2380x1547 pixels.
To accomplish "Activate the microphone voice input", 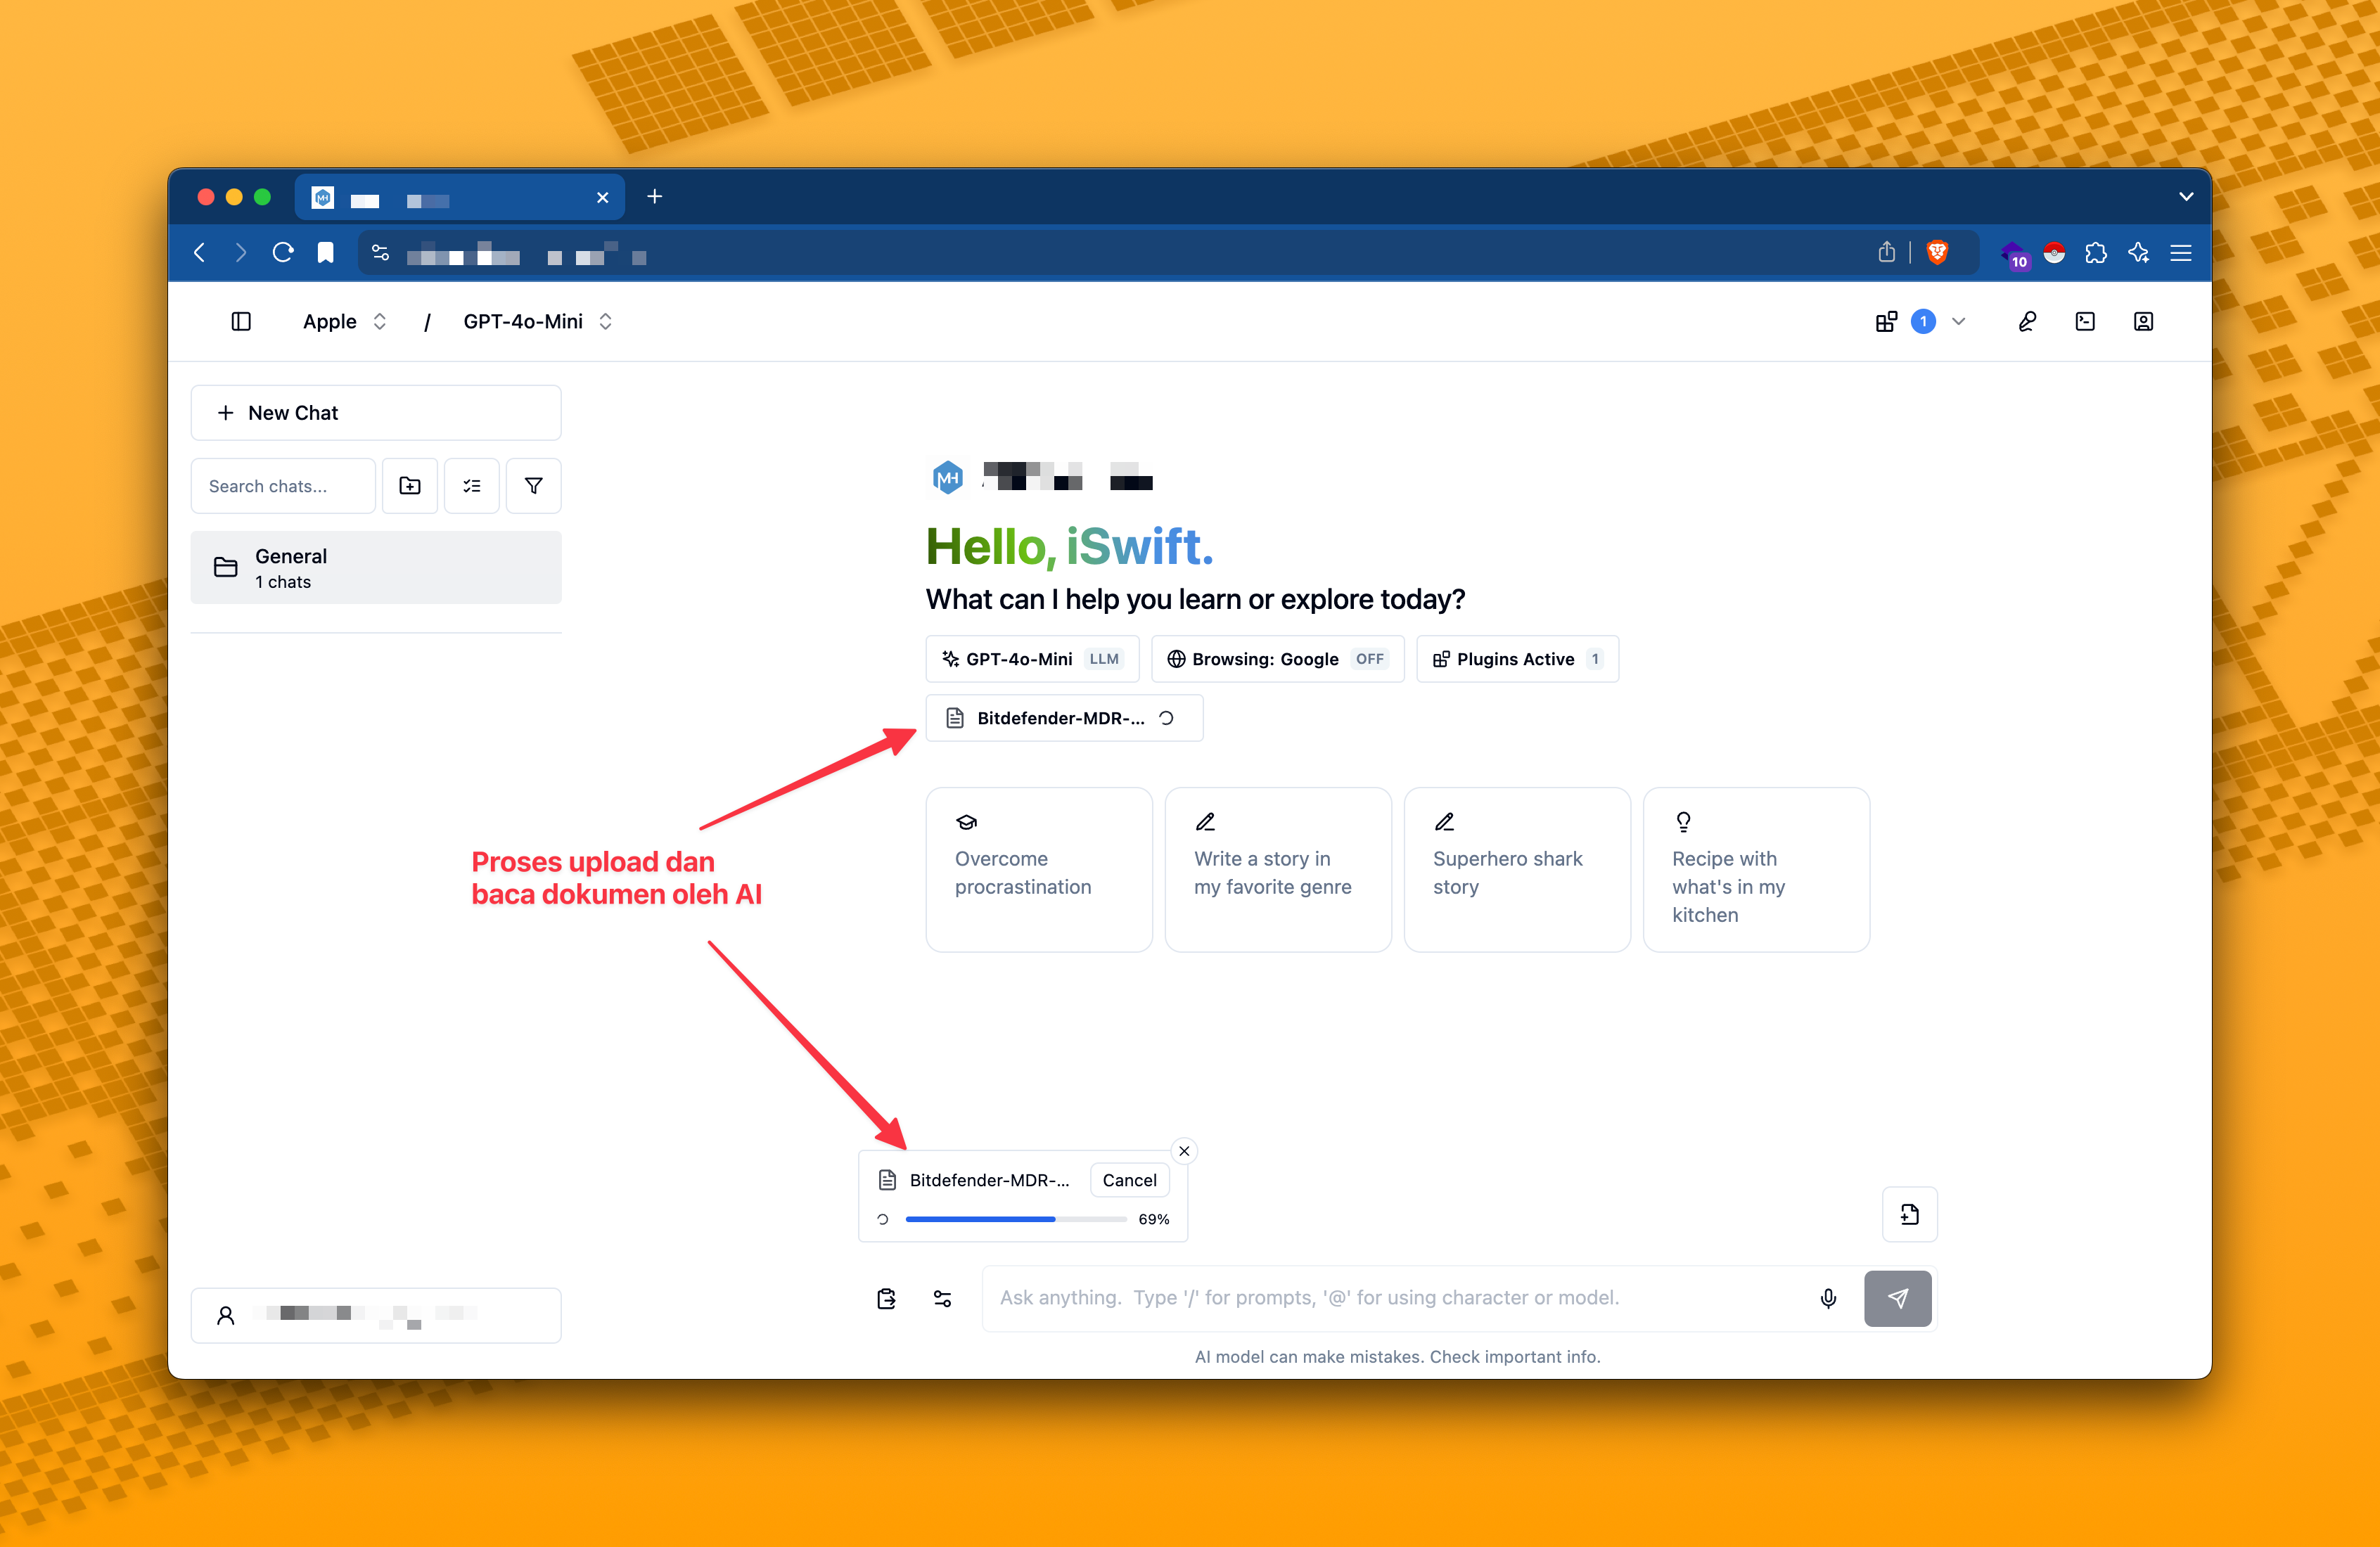I will click(x=1828, y=1298).
